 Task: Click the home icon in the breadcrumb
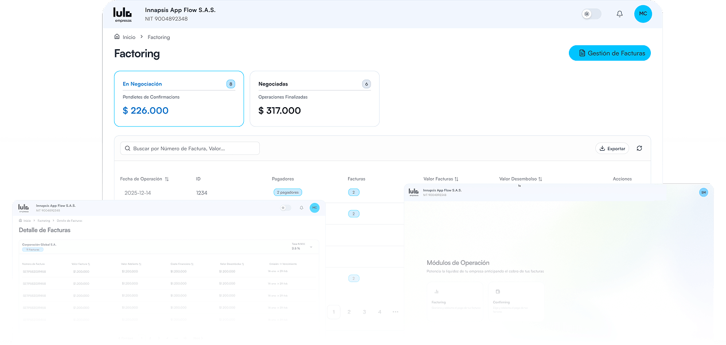click(117, 37)
